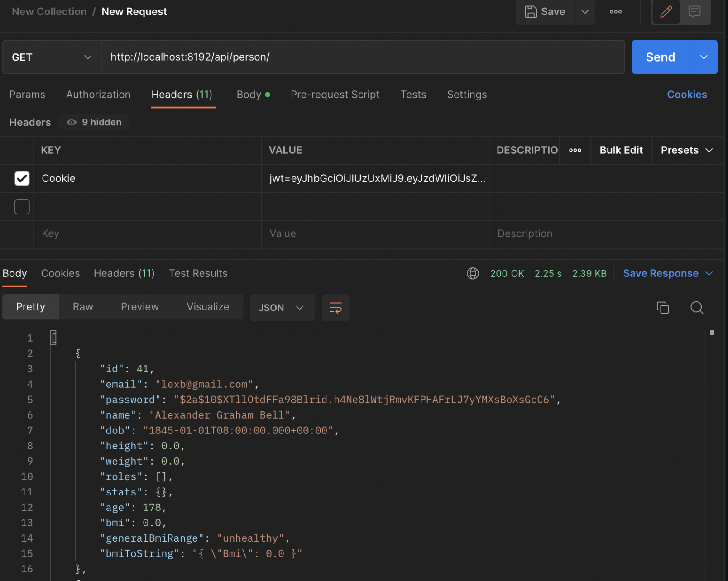The width and height of the screenshot is (728, 581).
Task: Select the request Headers (11) tab
Action: tap(182, 95)
